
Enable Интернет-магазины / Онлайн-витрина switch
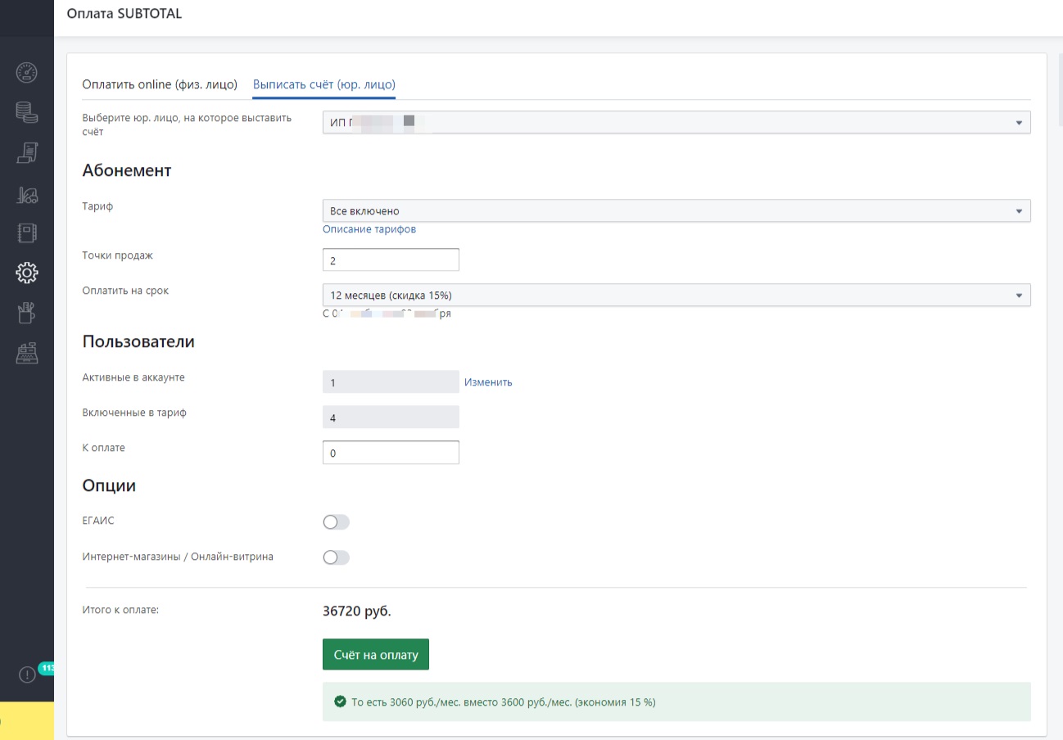click(336, 557)
